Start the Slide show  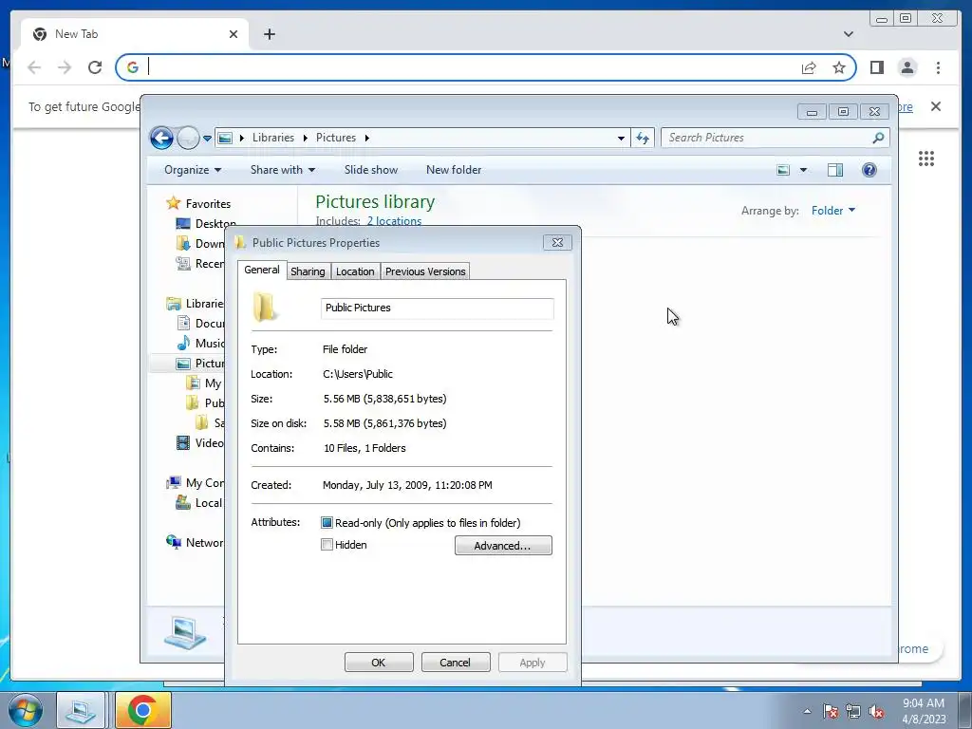coord(371,170)
